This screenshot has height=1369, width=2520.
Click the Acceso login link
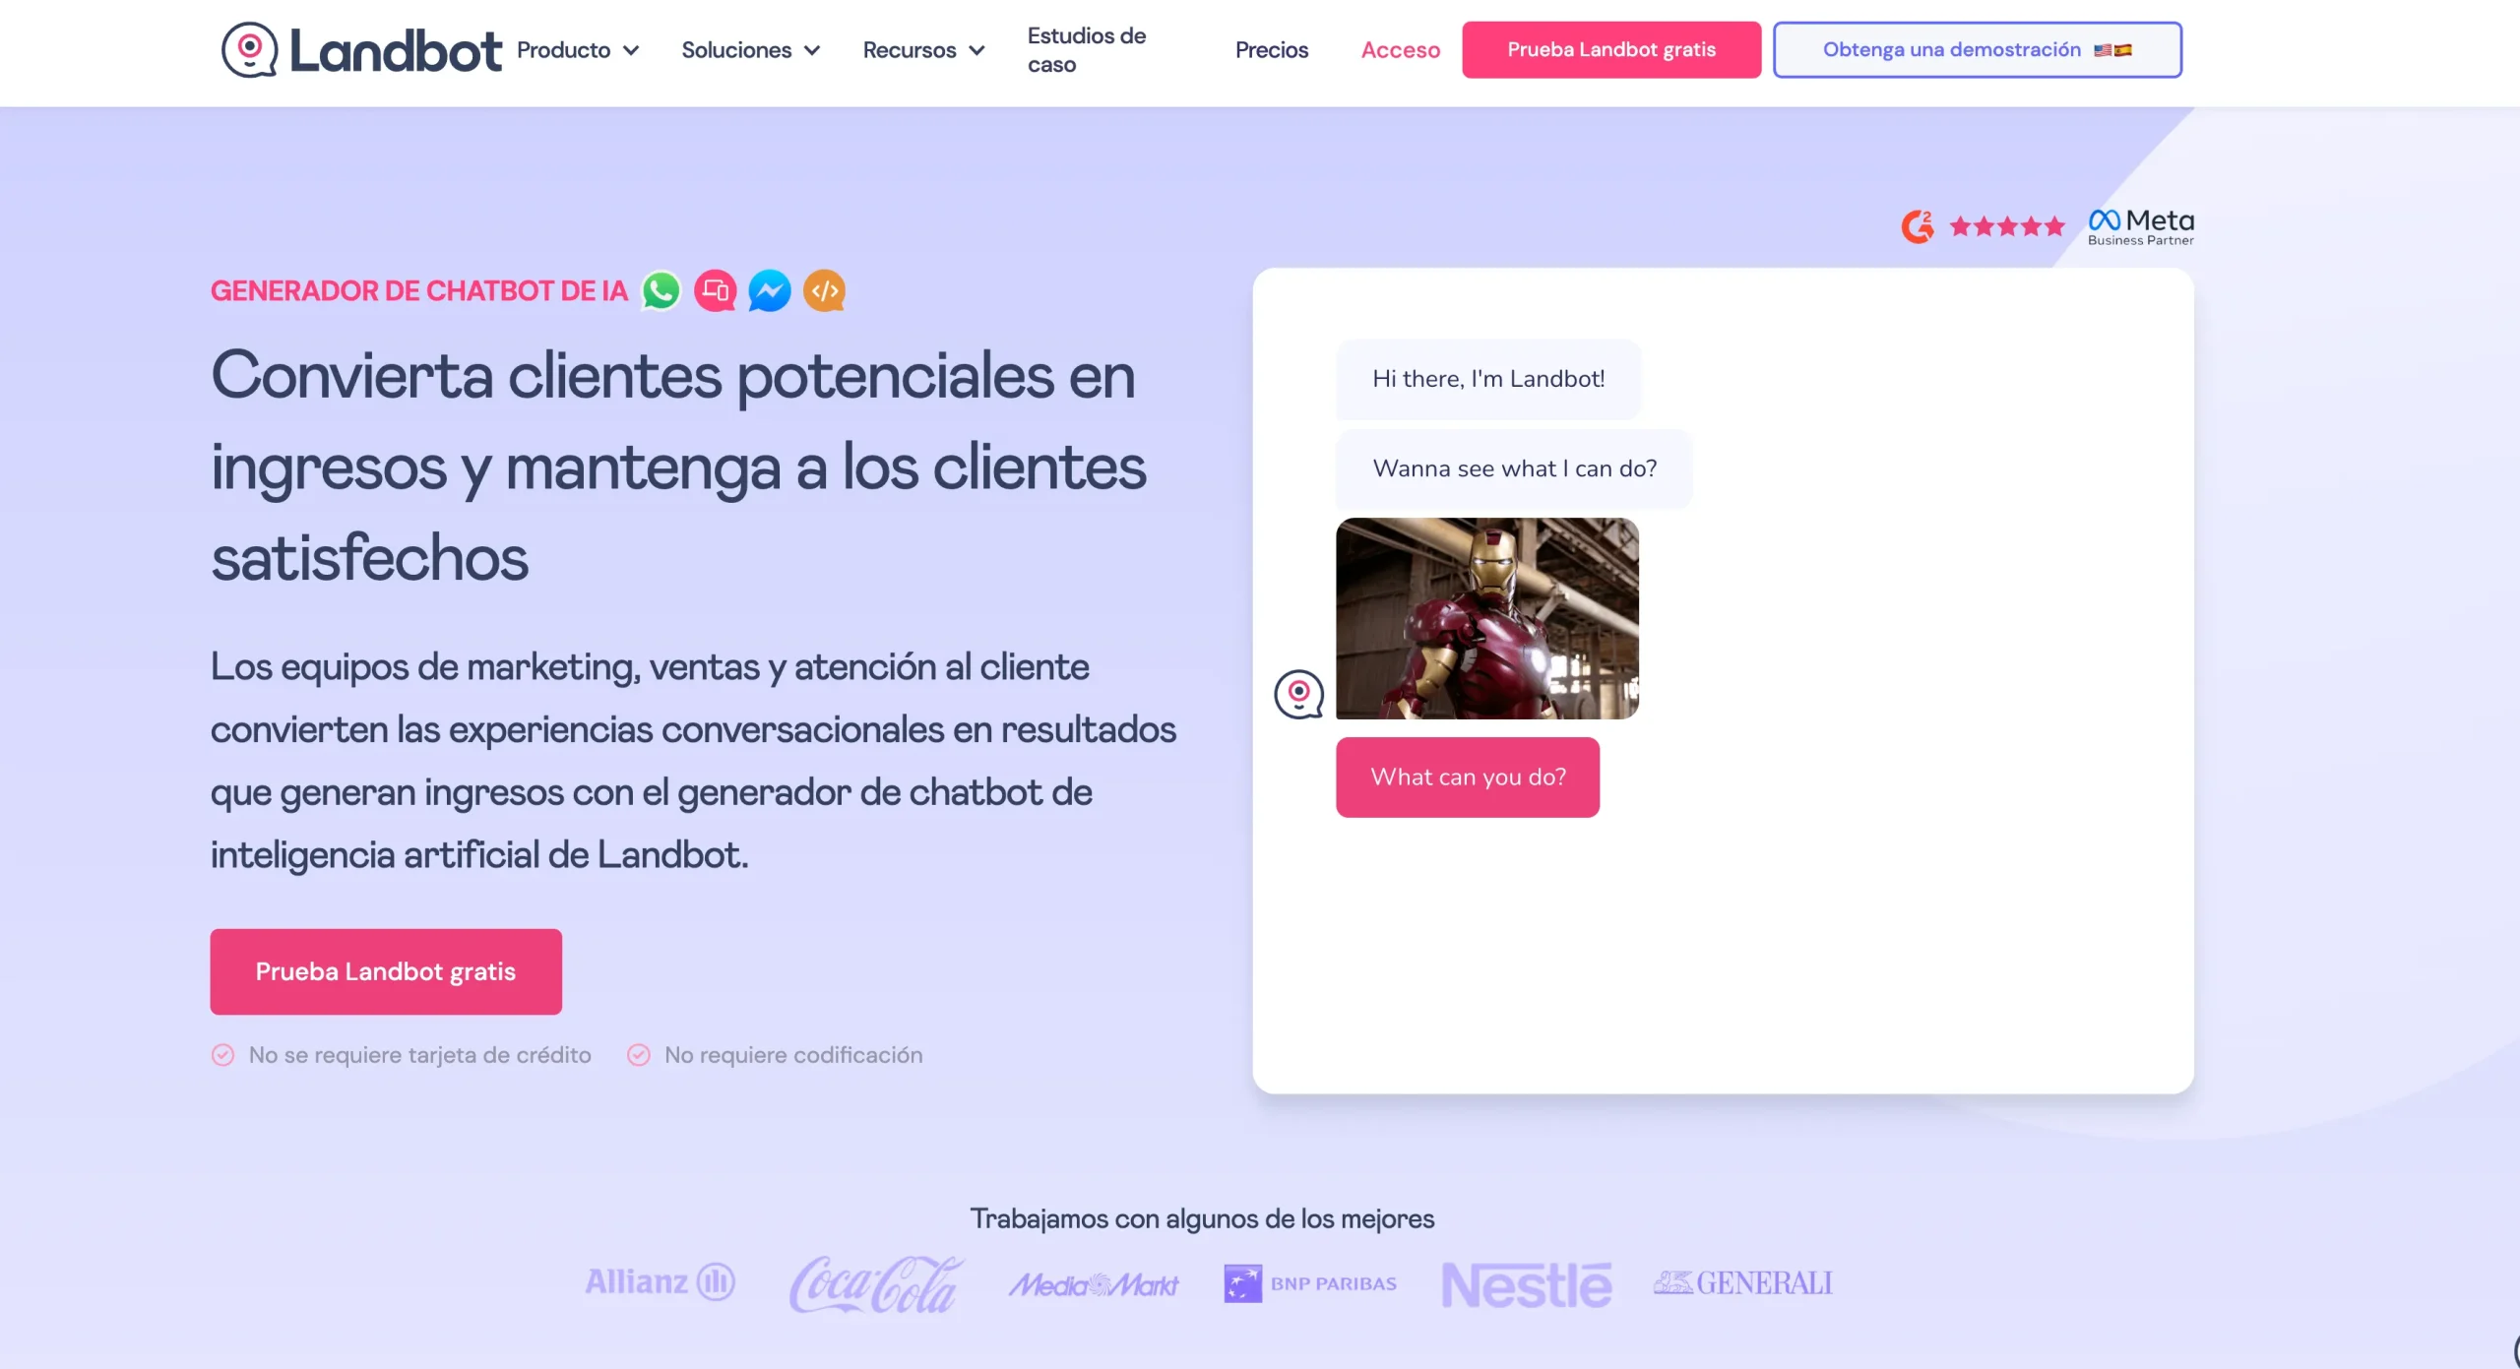1400,50
